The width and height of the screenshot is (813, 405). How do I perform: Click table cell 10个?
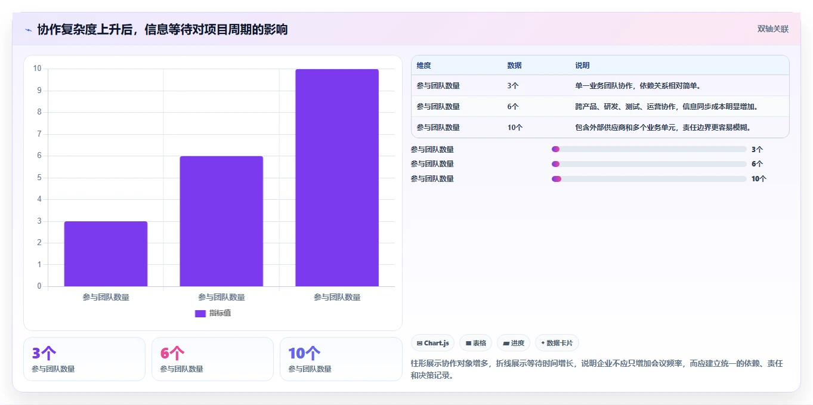[x=515, y=127]
